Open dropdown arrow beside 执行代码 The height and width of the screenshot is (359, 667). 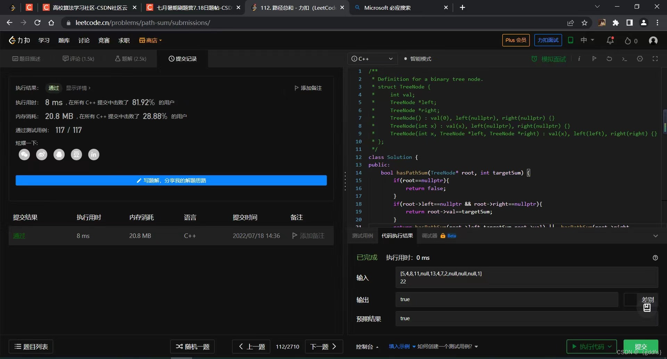610,347
